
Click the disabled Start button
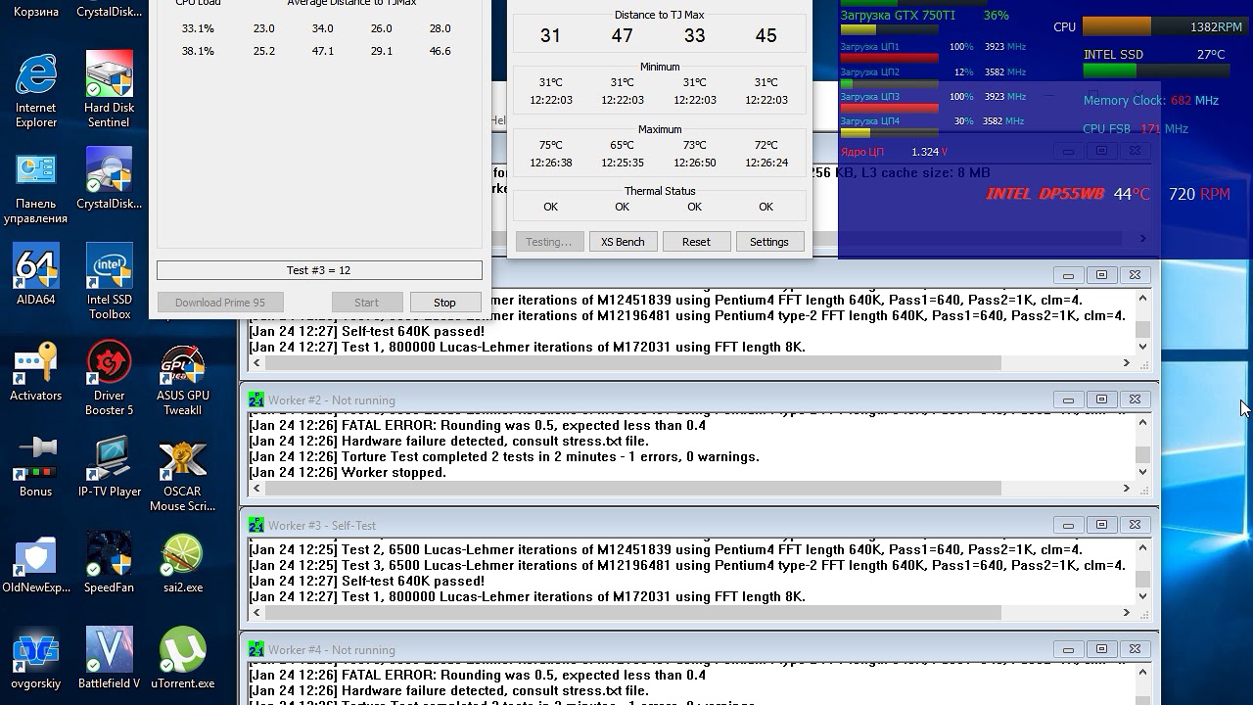click(x=366, y=303)
